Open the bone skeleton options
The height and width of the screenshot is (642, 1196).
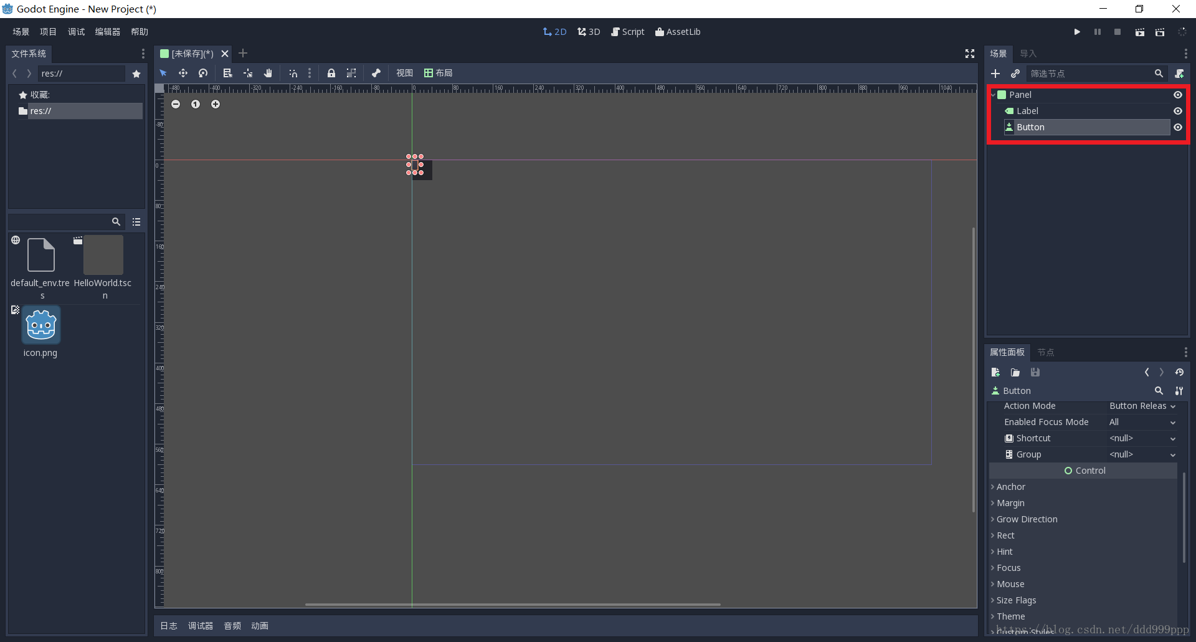click(376, 73)
